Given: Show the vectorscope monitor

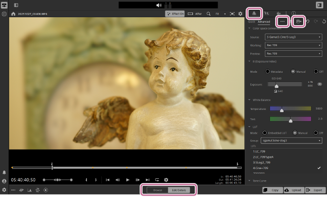Looking at the screenshot, I should [x=37, y=190].
